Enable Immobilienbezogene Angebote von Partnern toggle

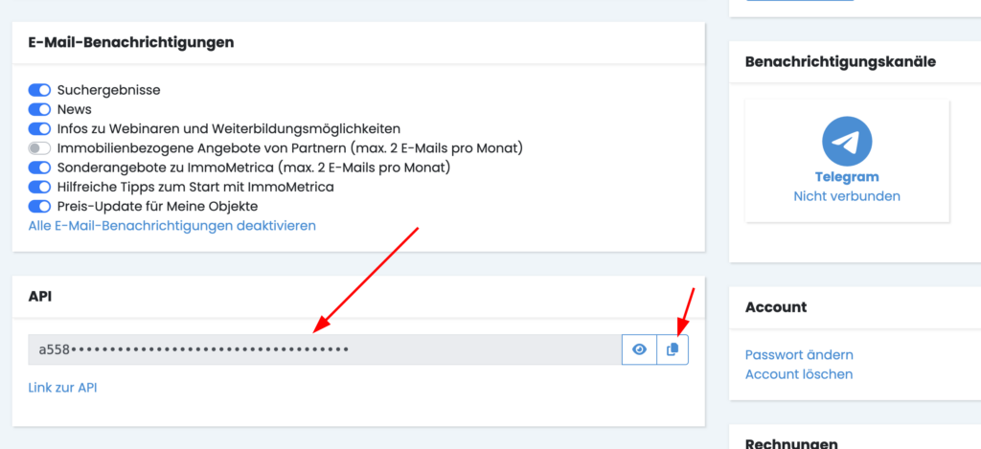[39, 148]
